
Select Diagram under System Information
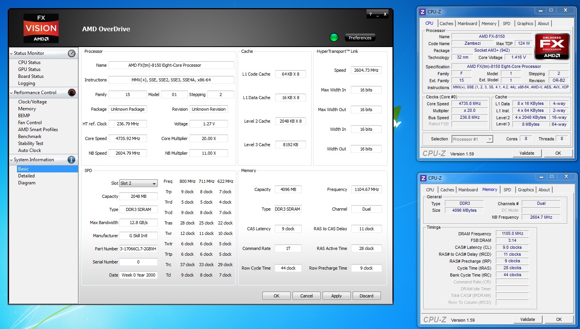(x=27, y=183)
